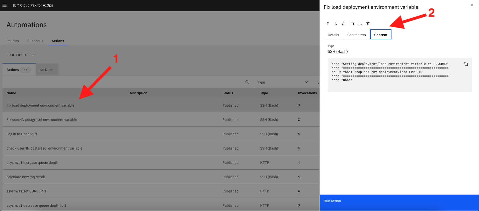
Task: Open esysmvs1 get CURDEPTH action
Action: point(27,191)
